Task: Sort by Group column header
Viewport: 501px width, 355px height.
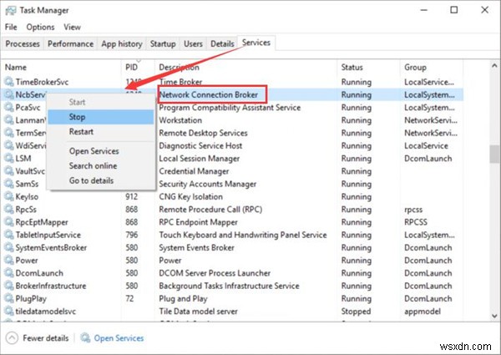Action: click(x=432, y=68)
